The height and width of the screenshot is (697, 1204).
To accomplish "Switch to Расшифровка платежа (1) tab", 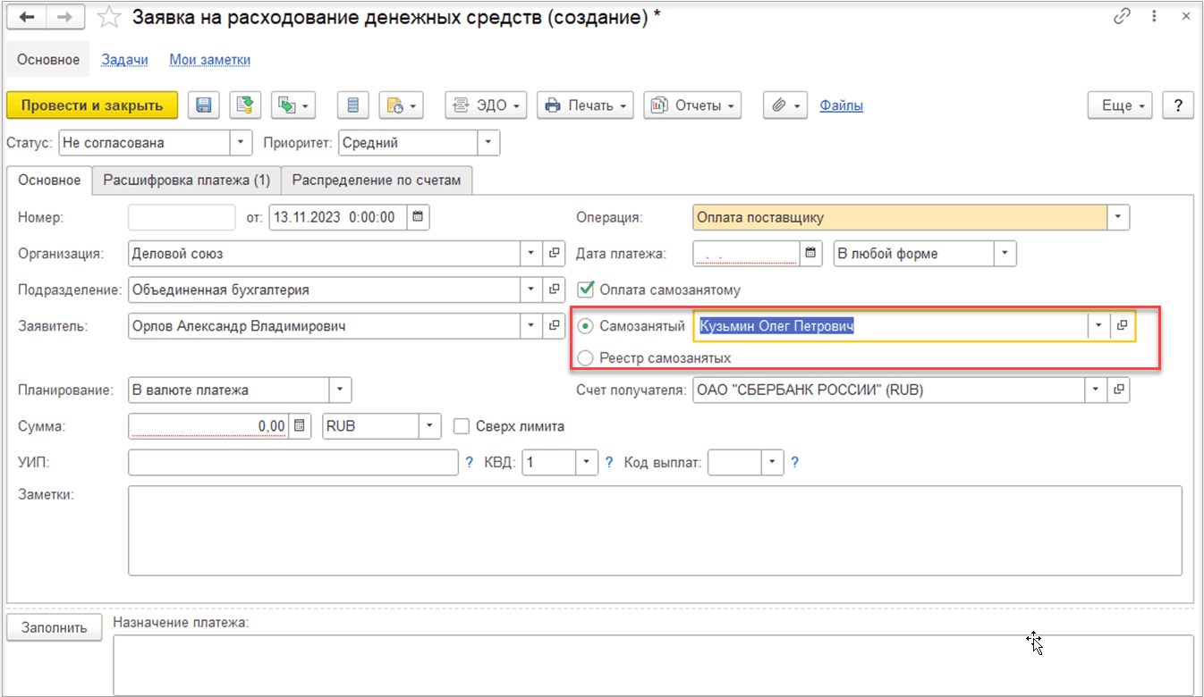I will click(186, 180).
